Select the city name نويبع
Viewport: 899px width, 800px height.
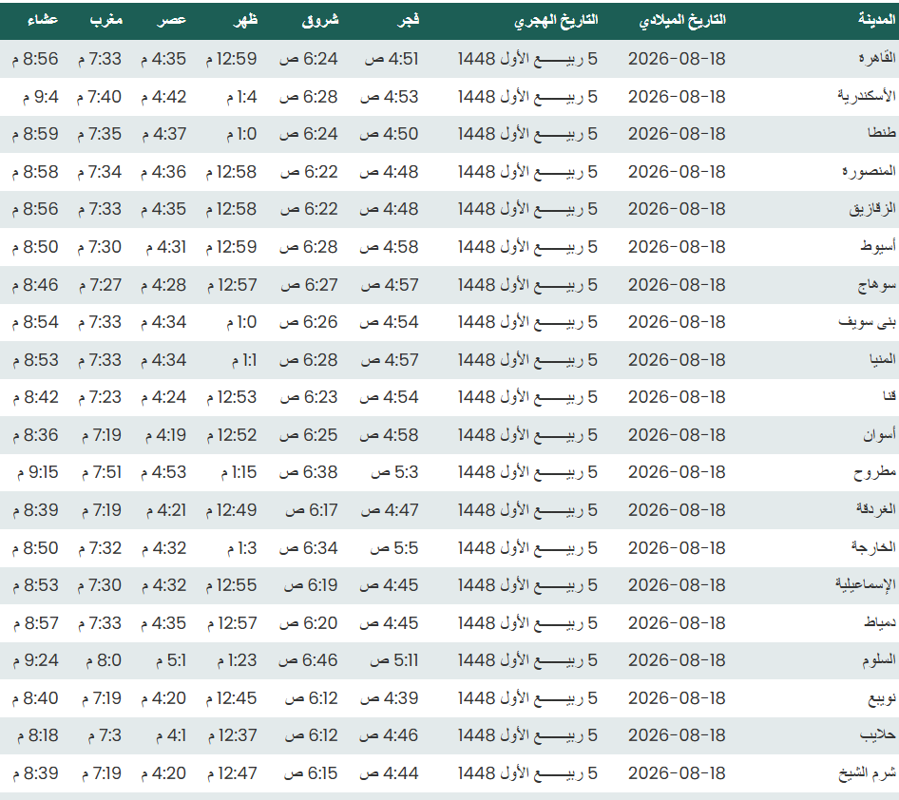(x=881, y=698)
